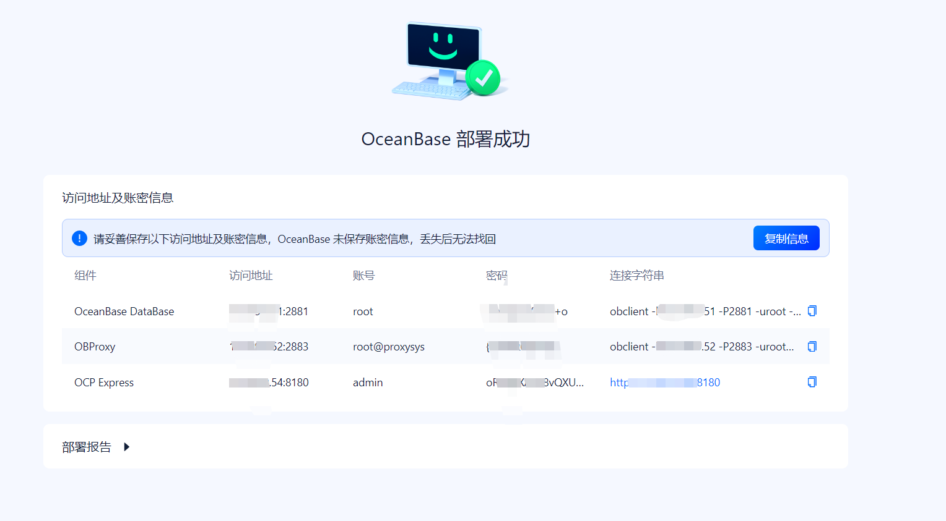Select the OCP Express component cell
The image size is (946, 521).
pos(104,383)
